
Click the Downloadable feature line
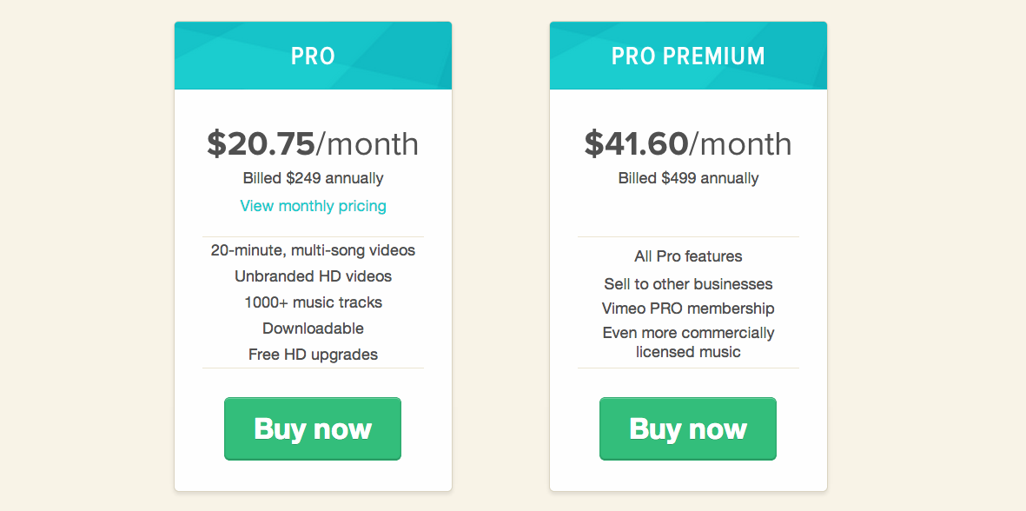313,328
